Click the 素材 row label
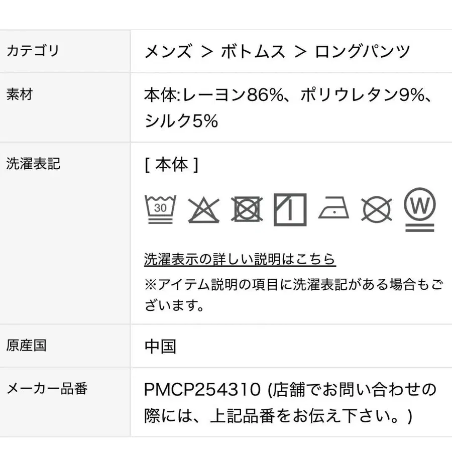The width and height of the screenshot is (452, 452). coord(20,94)
